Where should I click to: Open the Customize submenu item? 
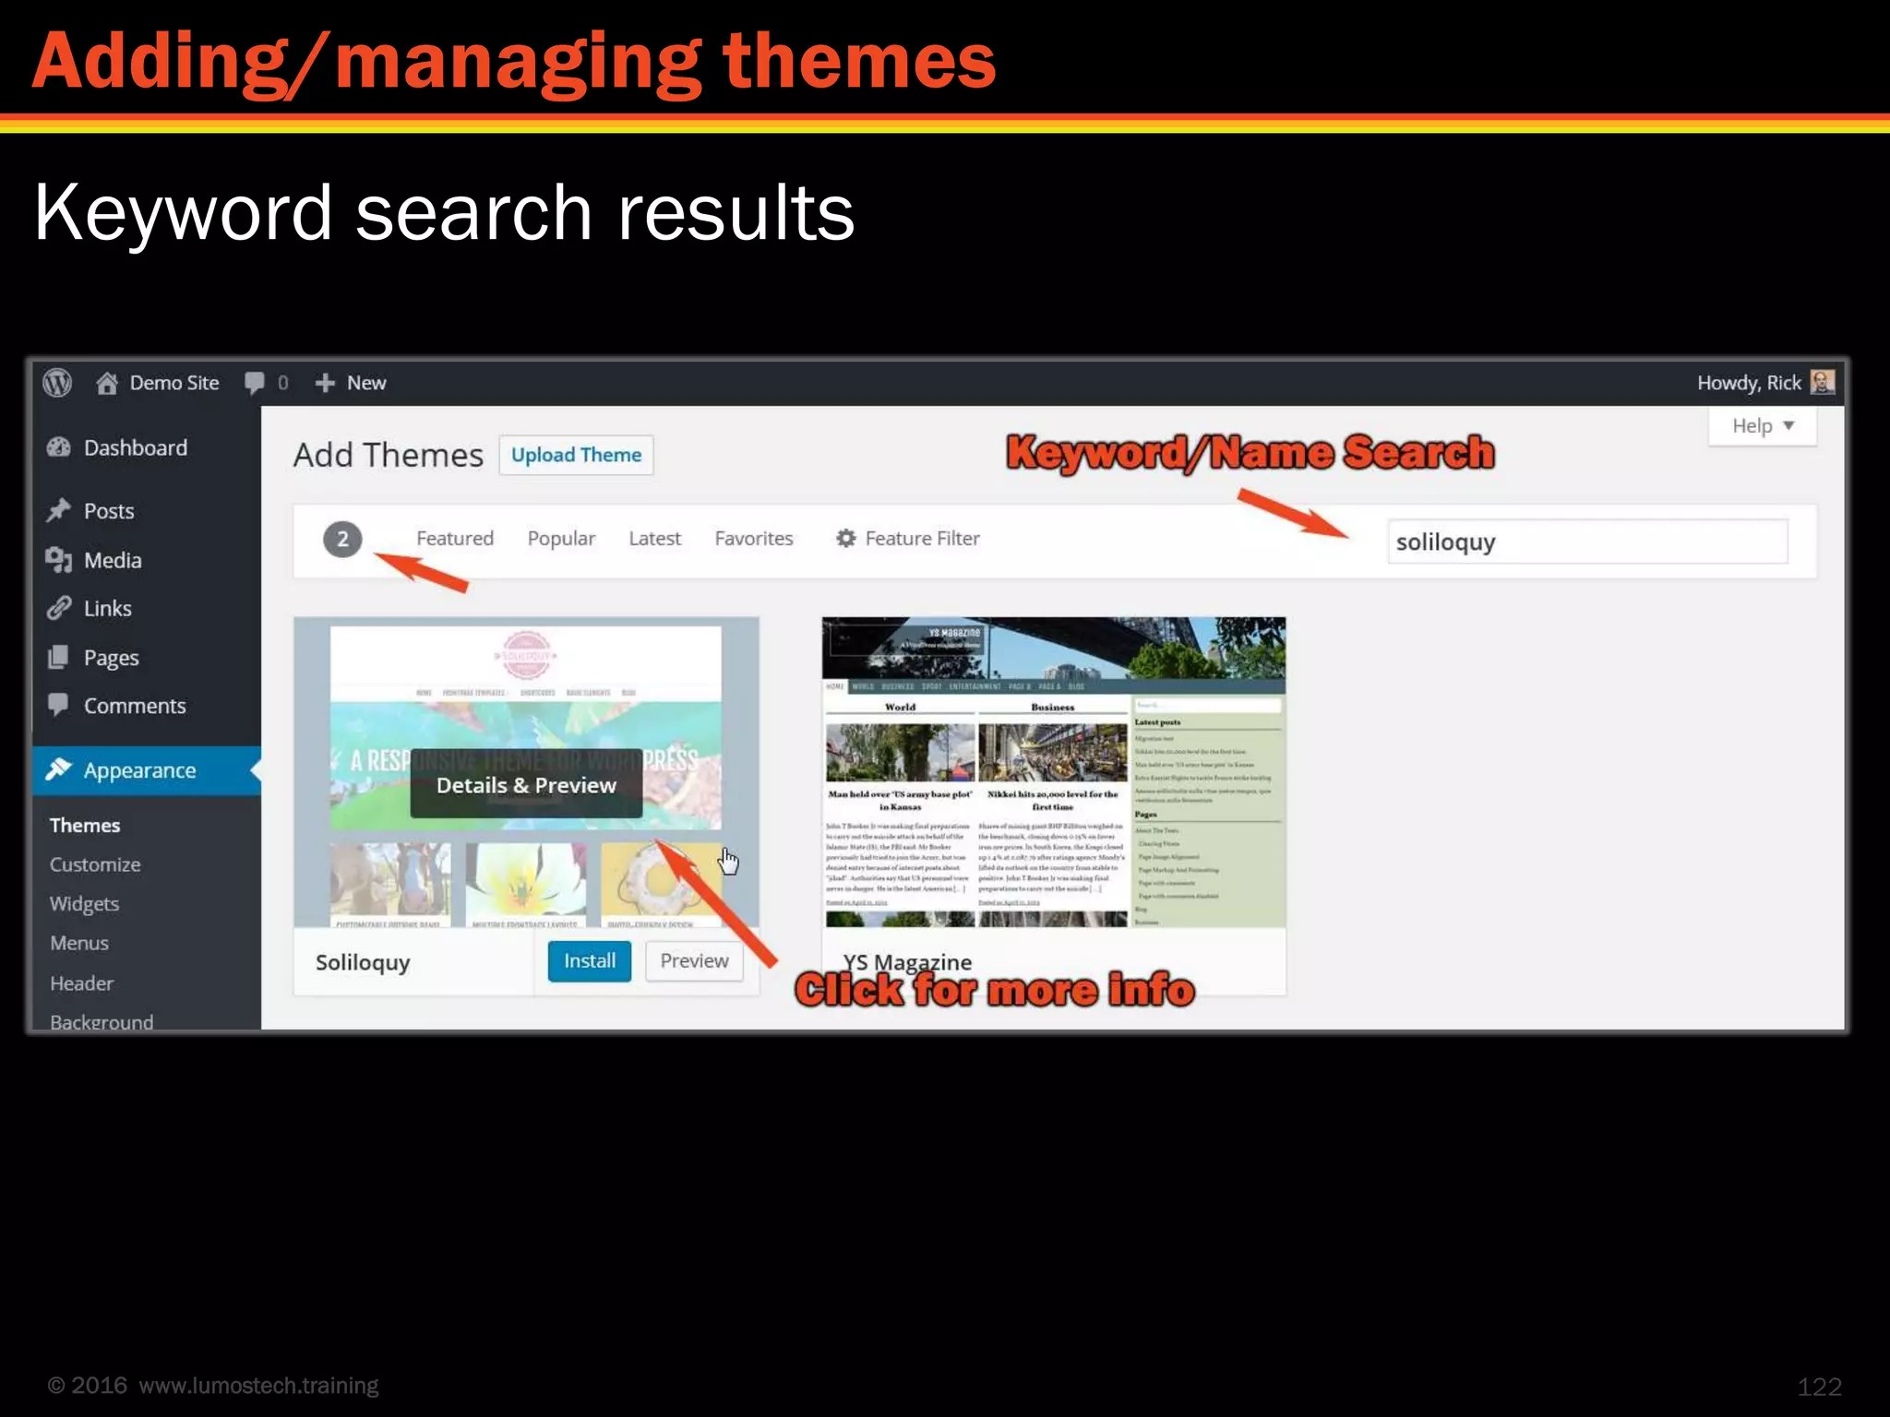point(95,864)
